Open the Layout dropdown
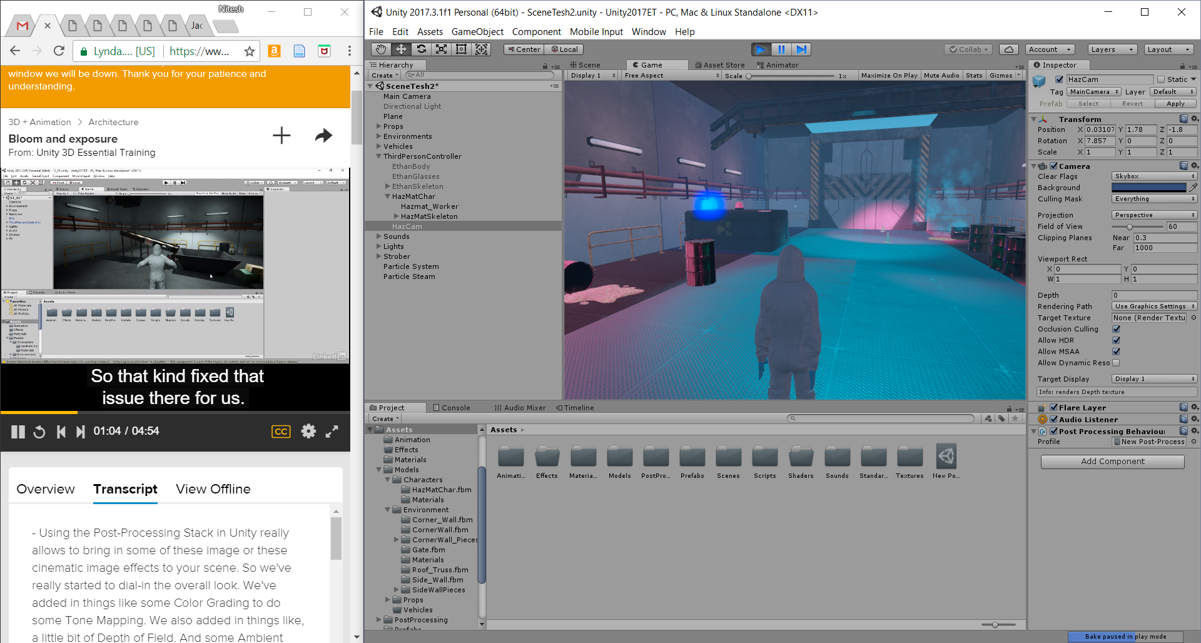The image size is (1201, 643). 1168,49
